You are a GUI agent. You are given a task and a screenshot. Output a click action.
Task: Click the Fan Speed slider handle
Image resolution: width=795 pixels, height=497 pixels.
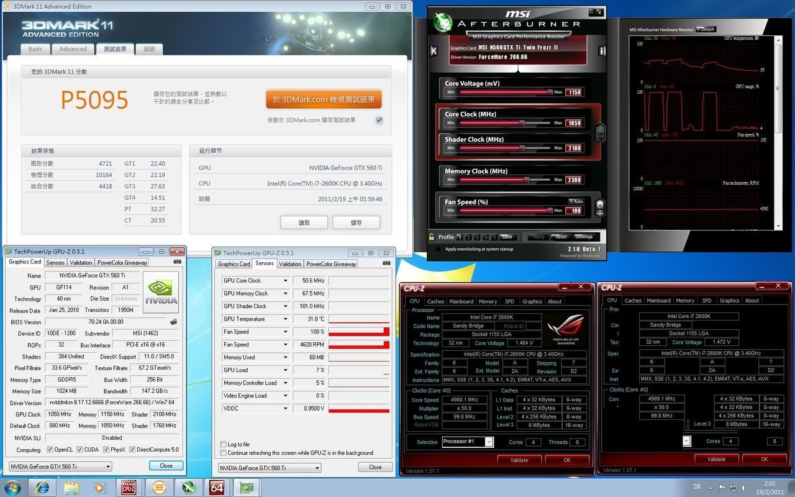pyautogui.click(x=550, y=211)
